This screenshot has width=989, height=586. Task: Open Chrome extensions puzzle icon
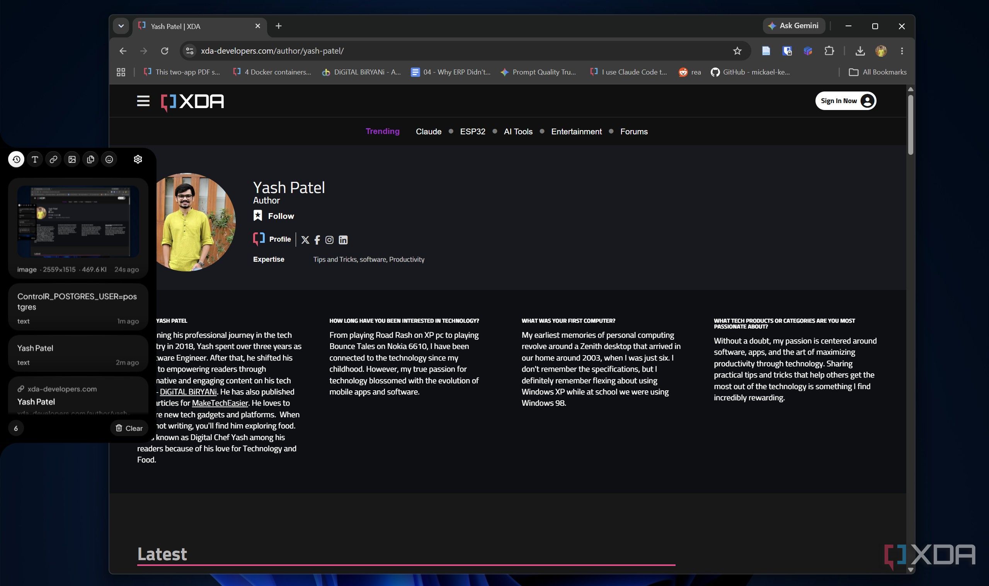[829, 51]
